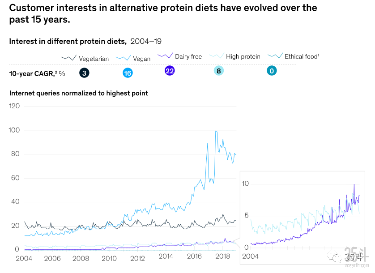This screenshot has width=375, height=273.
Task: Select the 'Internet queries normalized' axis title
Action: tap(79, 93)
